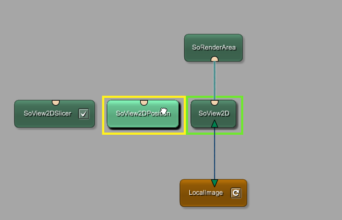Viewport: 342px width, 220px height.
Task: Click empty canvas right of SoRenderArea
Action: click(x=292, y=47)
